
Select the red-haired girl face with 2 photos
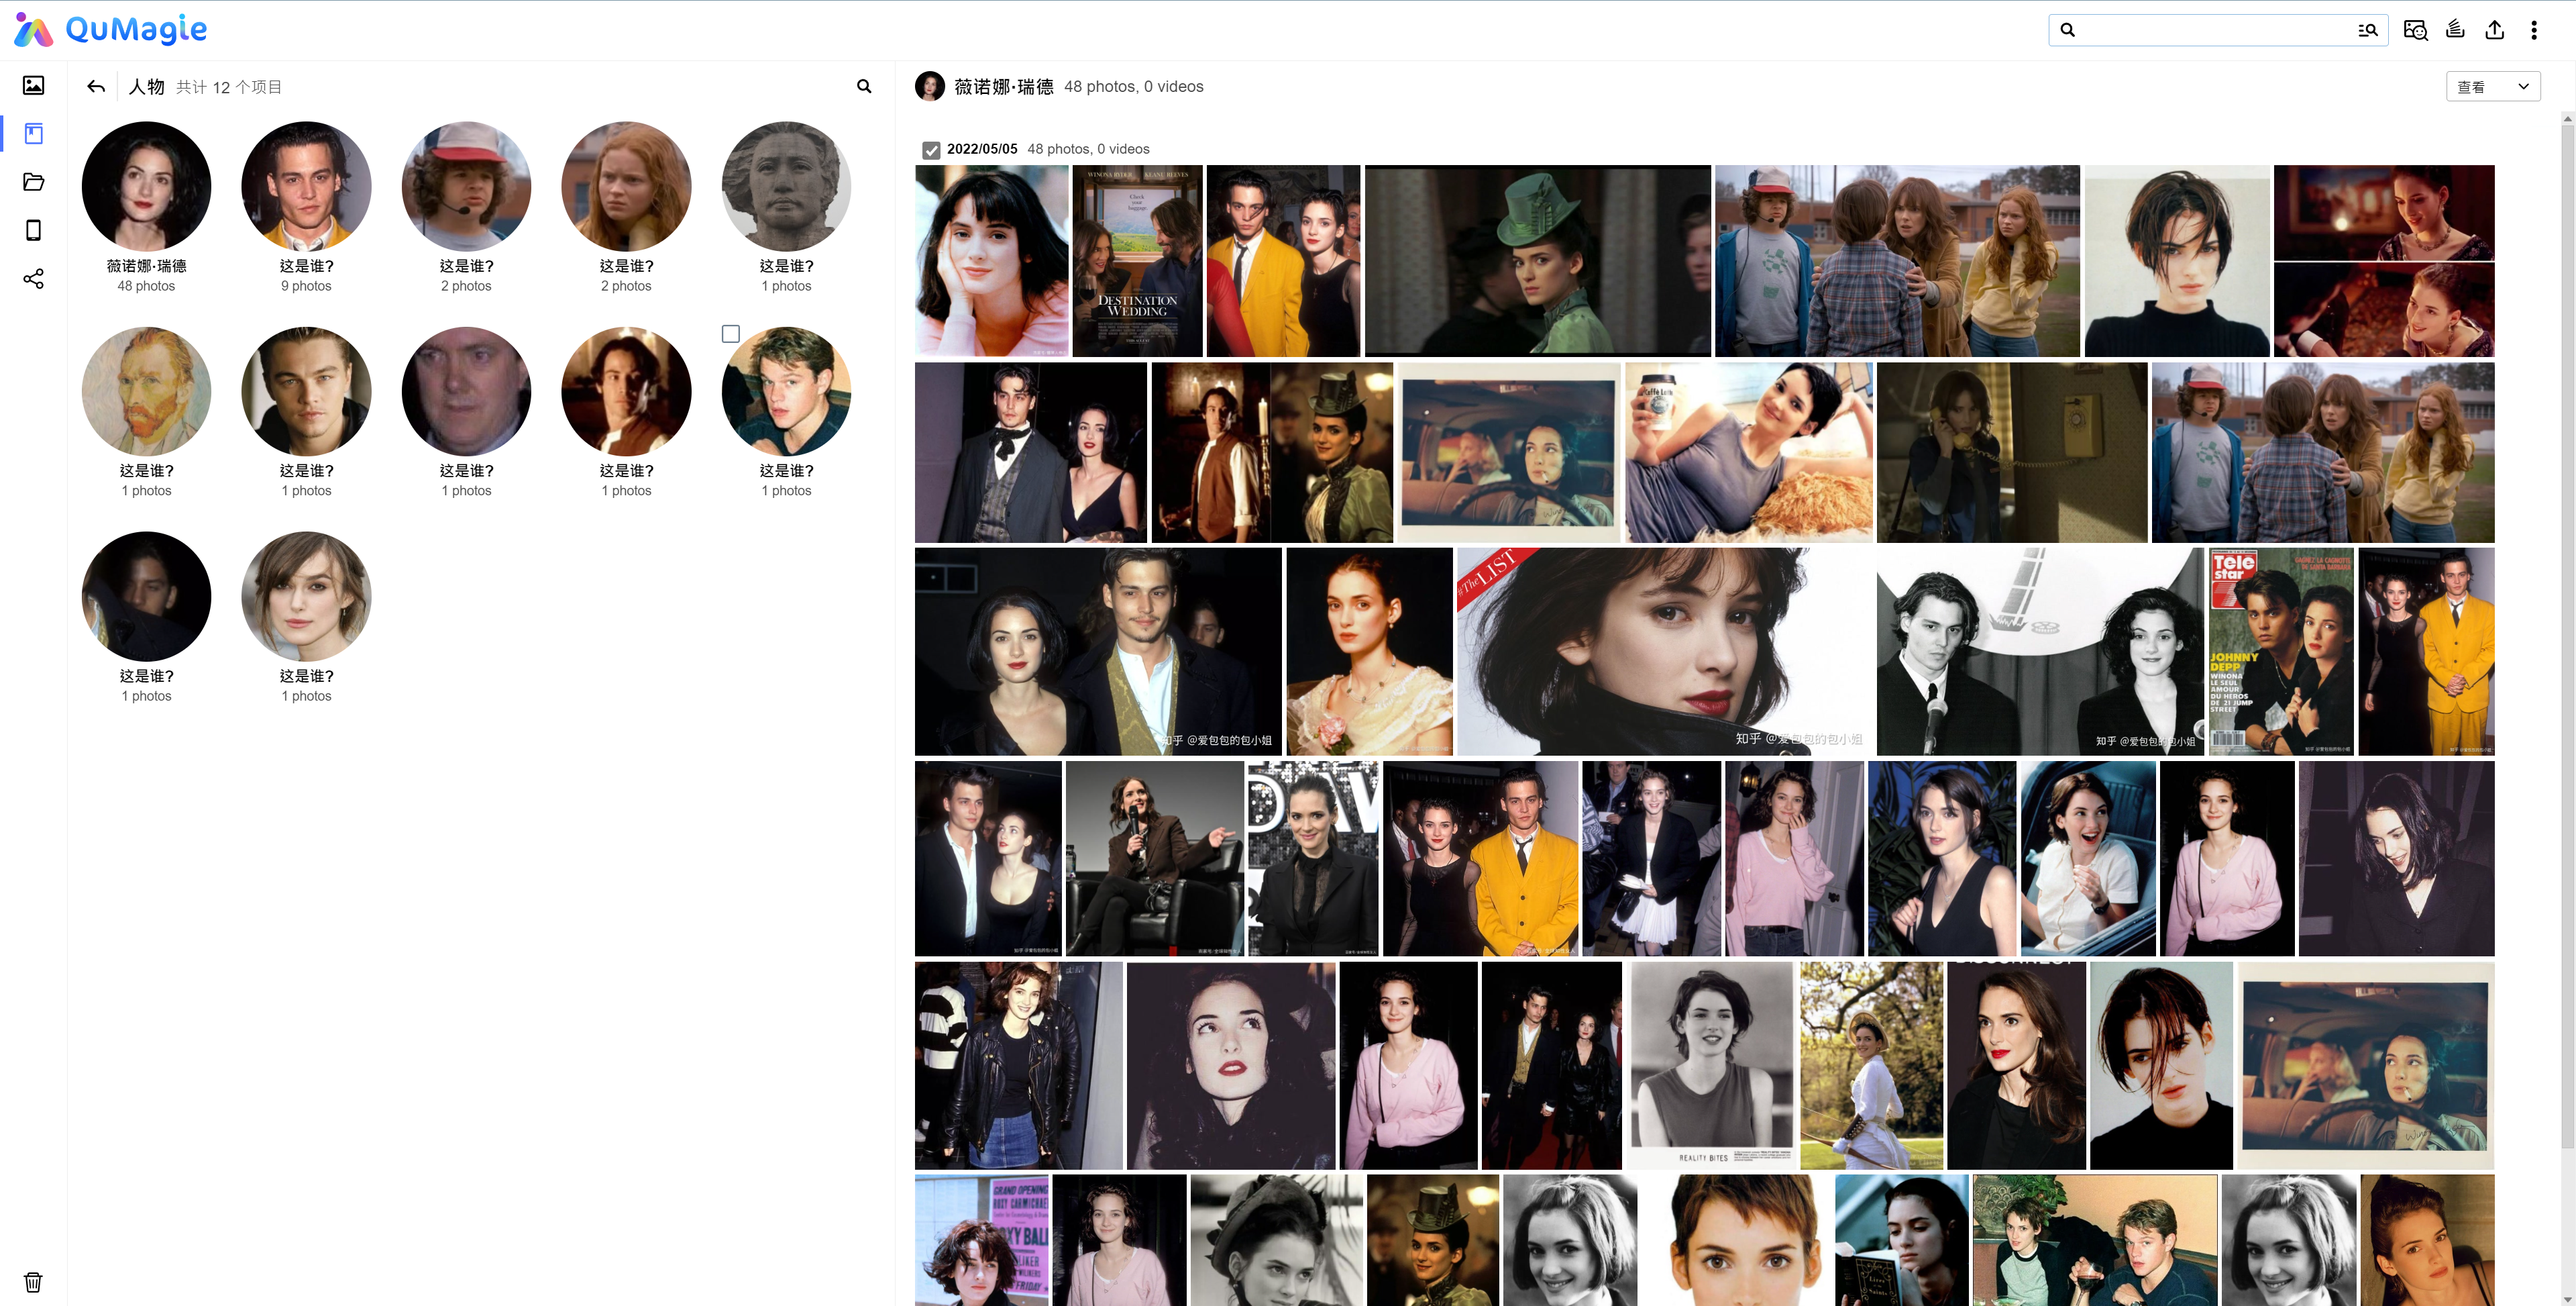coord(626,186)
